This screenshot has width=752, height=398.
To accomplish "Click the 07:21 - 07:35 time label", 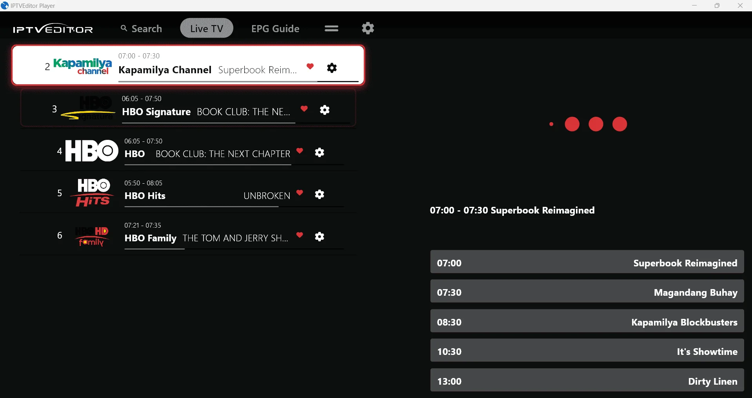I will point(143,225).
